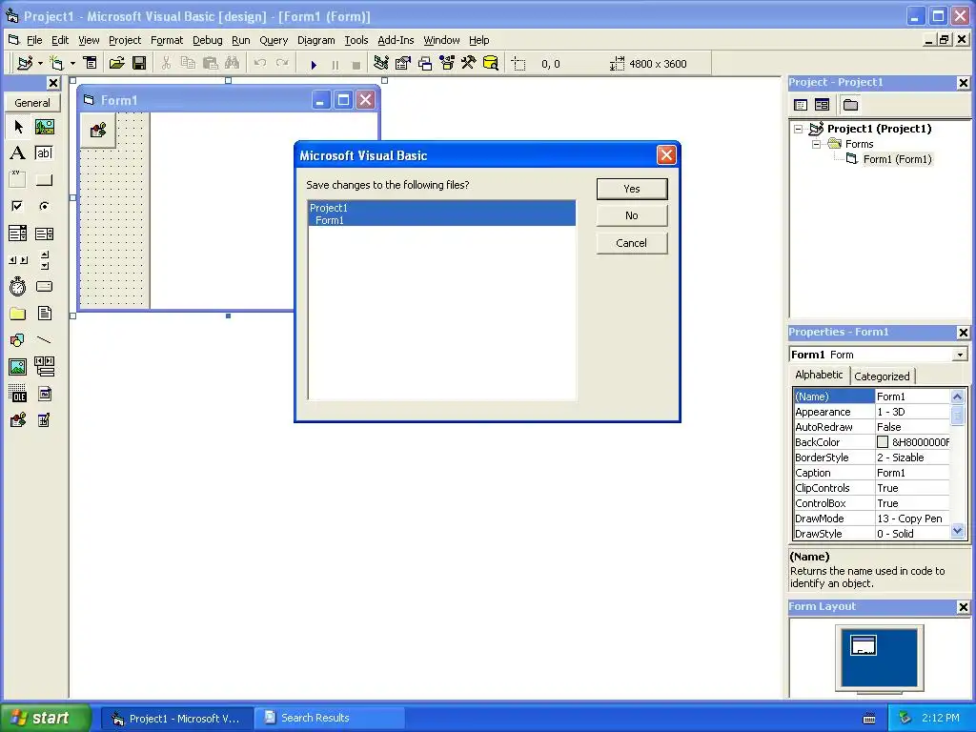The height and width of the screenshot is (732, 976).
Task: Open the Object Browser toolbar icon
Action: [447, 64]
